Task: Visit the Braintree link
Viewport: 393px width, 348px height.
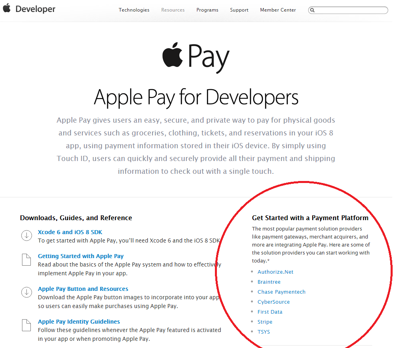Action: [x=269, y=282]
